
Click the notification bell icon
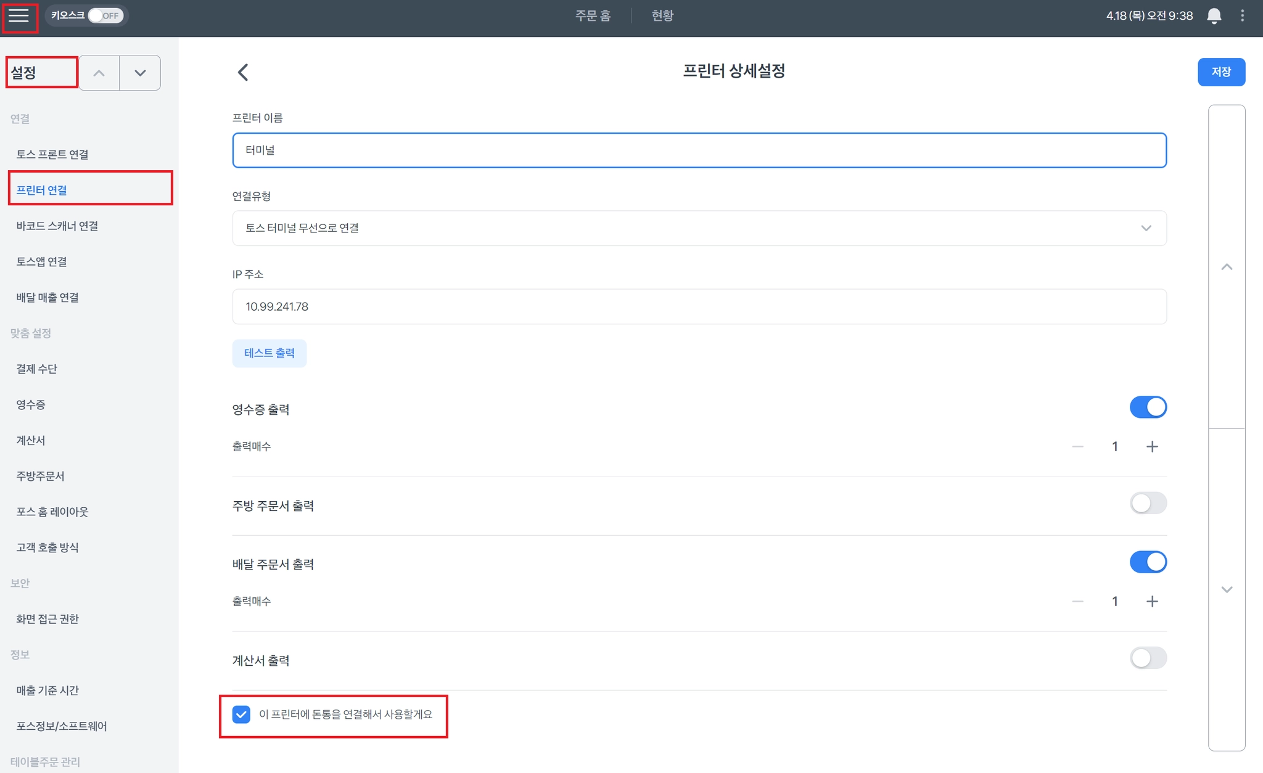[x=1214, y=16]
